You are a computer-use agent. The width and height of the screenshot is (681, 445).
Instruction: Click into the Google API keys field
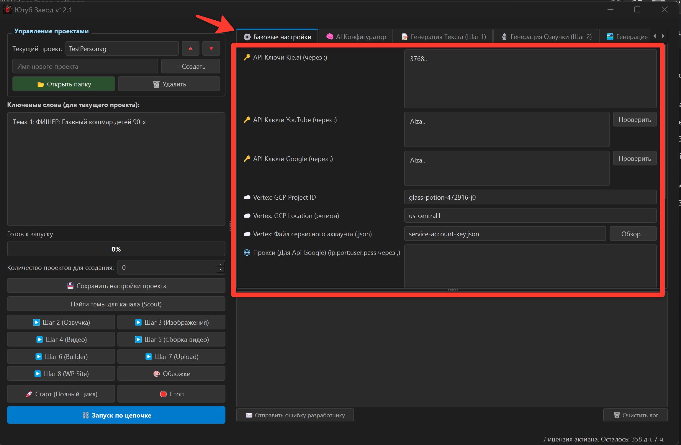[507, 168]
